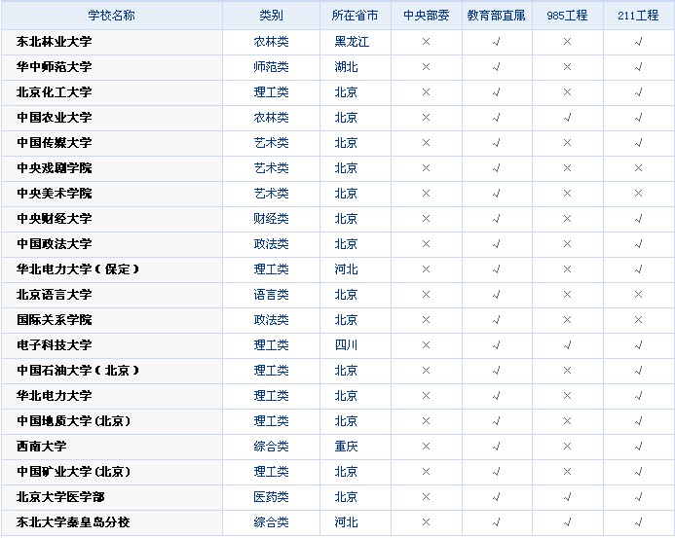Click the 985工程 column header
This screenshot has width=675, height=538.
[567, 17]
